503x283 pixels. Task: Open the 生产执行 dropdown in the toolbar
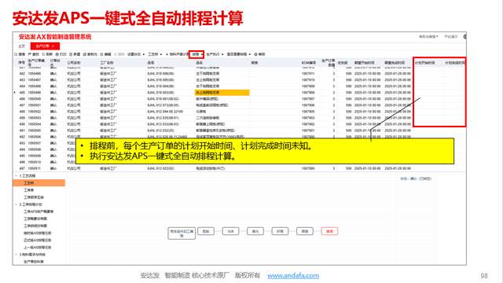click(x=215, y=54)
